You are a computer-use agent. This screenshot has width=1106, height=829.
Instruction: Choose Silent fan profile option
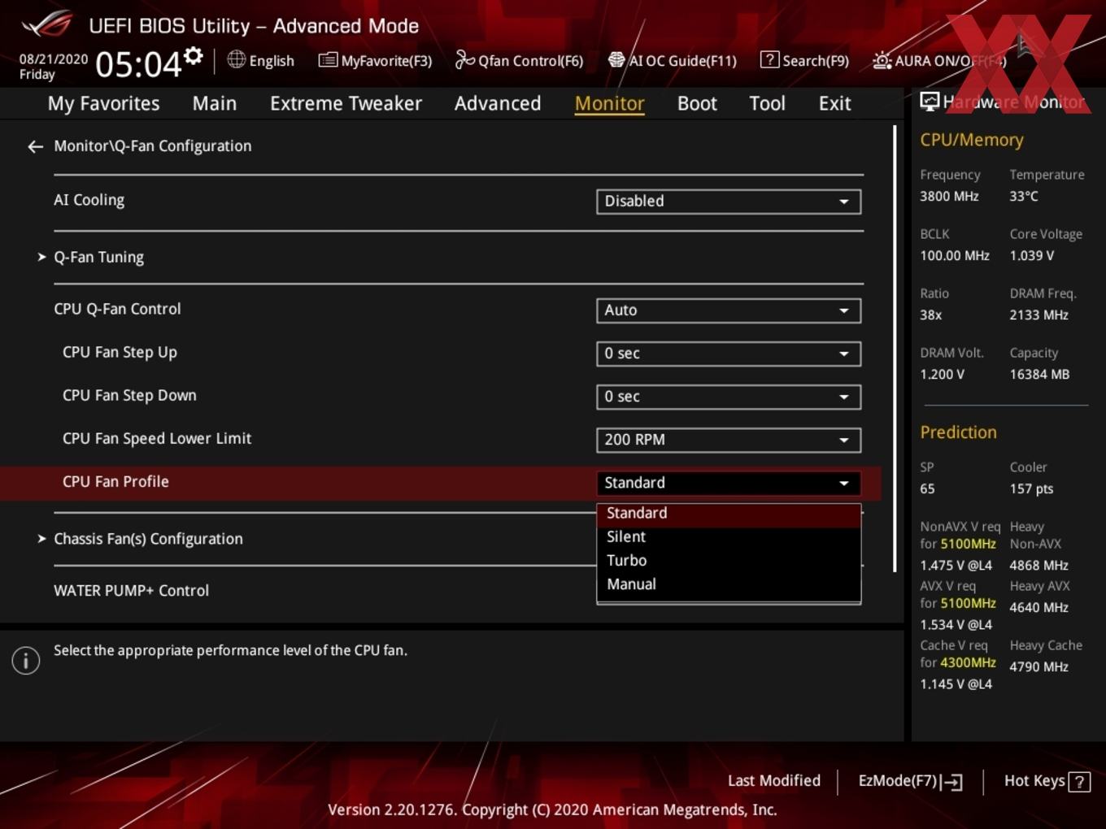(729, 537)
